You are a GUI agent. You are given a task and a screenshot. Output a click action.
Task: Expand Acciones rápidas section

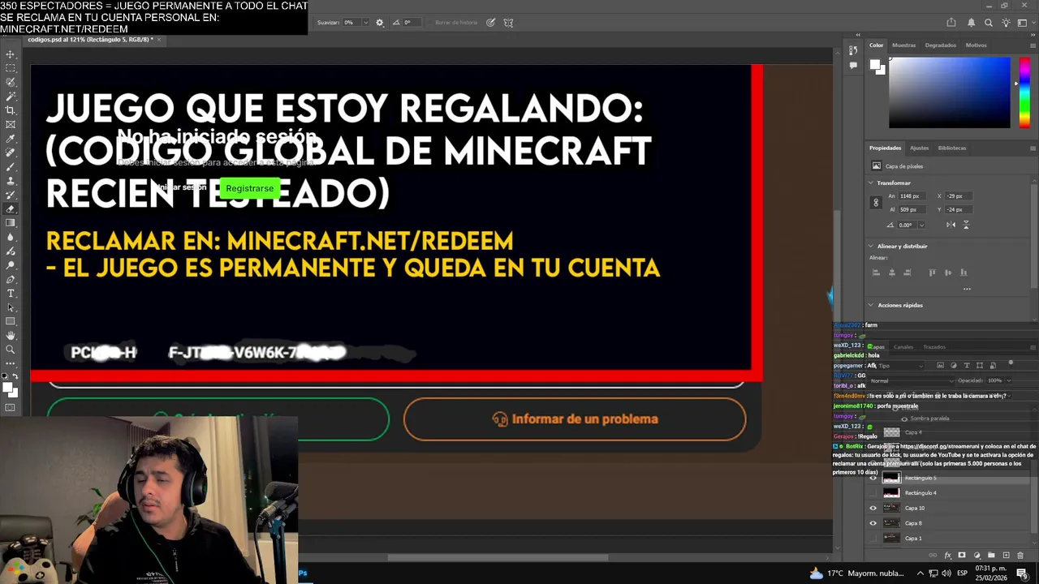871,306
